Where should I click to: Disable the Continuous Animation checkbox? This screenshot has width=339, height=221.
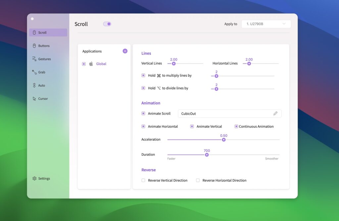point(236,126)
